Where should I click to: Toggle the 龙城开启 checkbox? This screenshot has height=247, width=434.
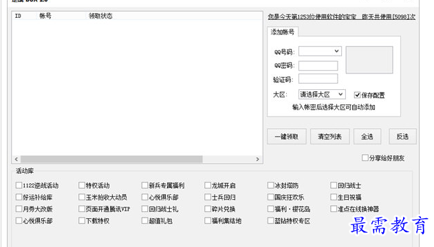pyautogui.click(x=208, y=185)
